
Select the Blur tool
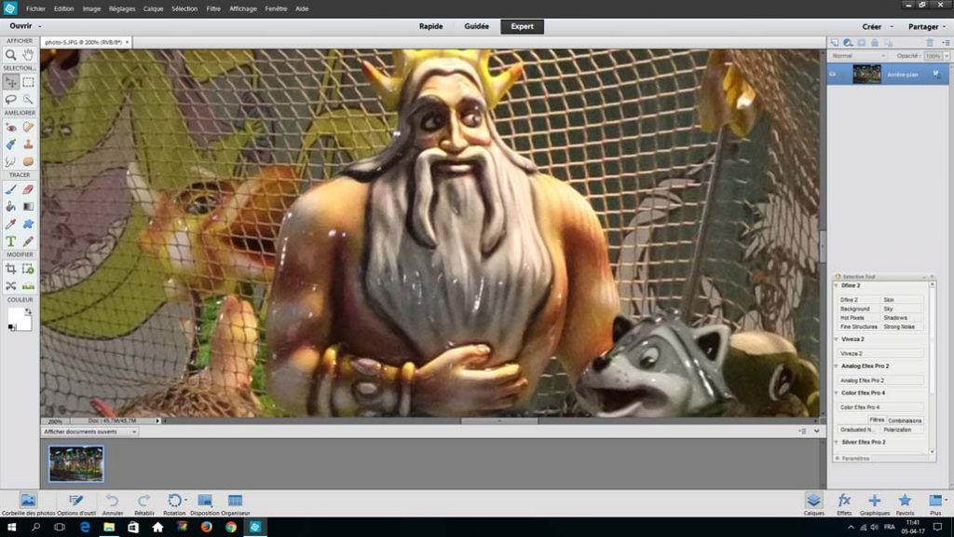11,161
